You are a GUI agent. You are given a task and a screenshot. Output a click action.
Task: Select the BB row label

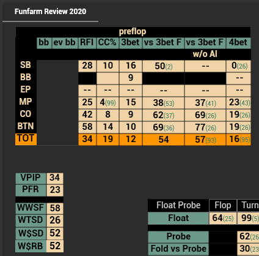26,77
